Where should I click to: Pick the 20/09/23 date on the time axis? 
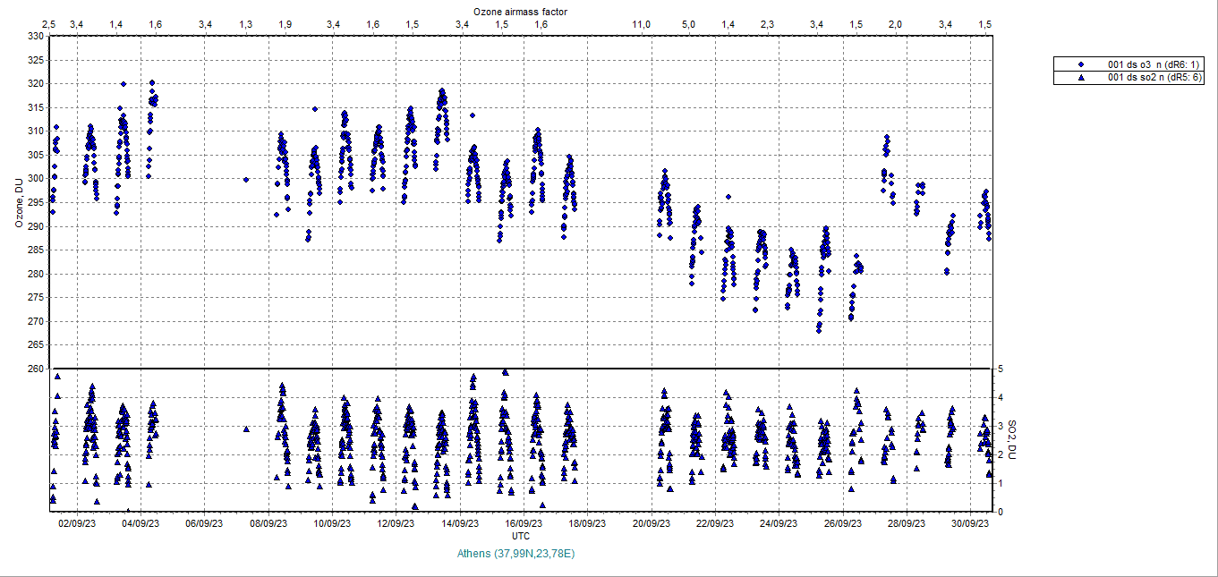tap(651, 524)
